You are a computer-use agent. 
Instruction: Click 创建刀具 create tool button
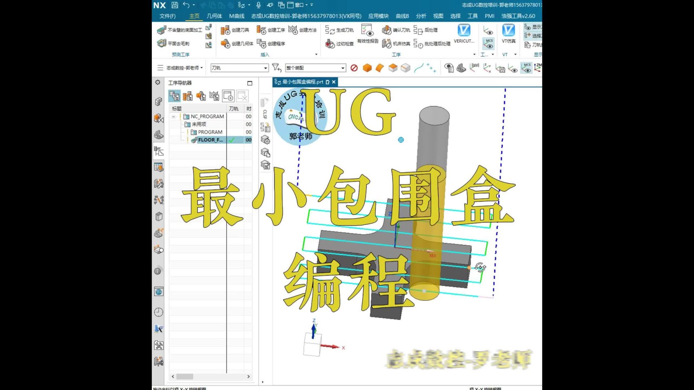pos(235,30)
